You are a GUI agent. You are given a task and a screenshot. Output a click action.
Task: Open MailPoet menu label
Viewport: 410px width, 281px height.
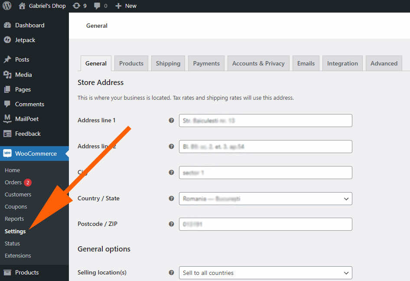[x=27, y=119]
